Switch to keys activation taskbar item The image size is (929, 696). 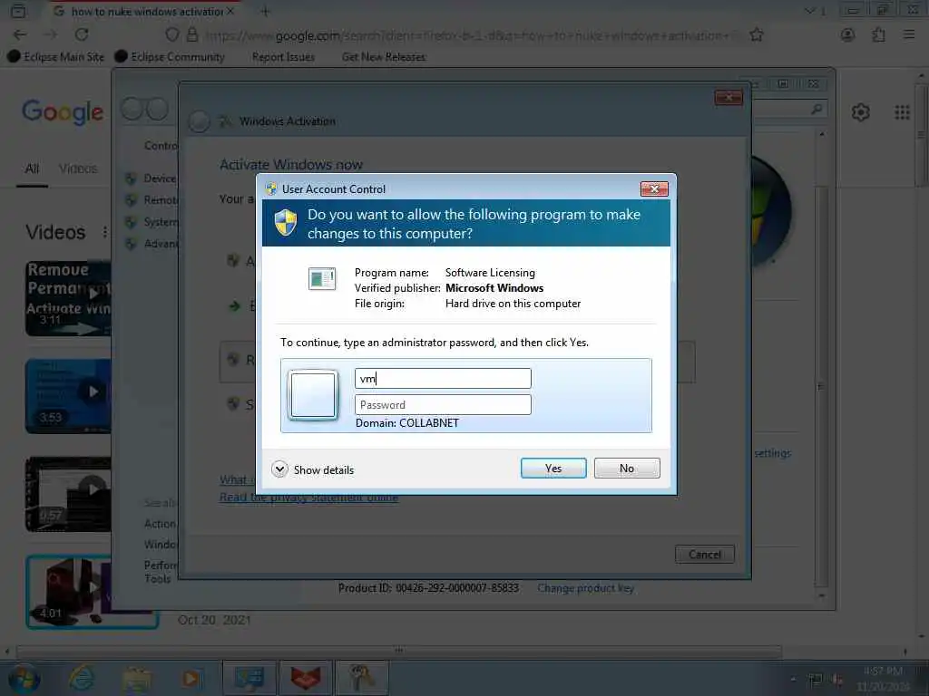tap(361, 678)
